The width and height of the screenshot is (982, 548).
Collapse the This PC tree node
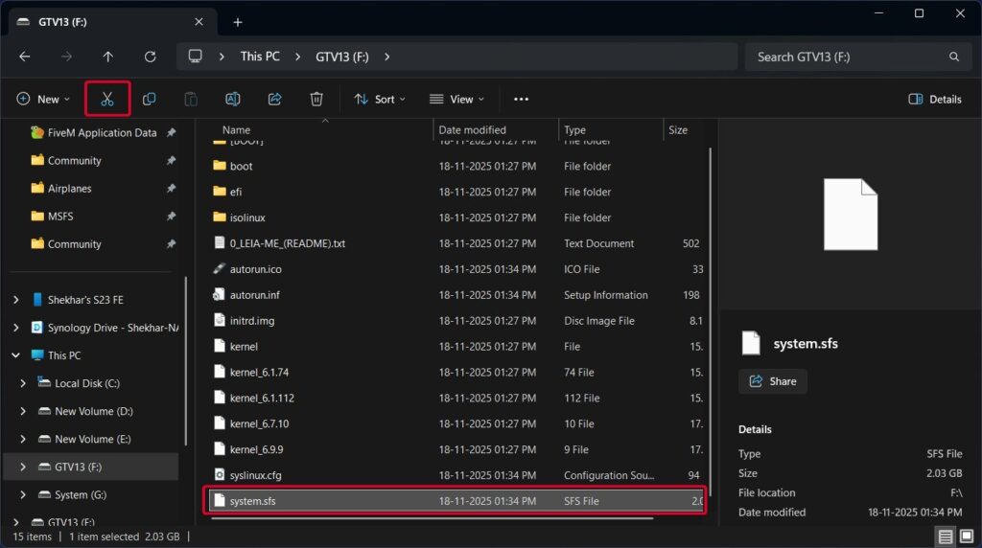click(x=15, y=355)
